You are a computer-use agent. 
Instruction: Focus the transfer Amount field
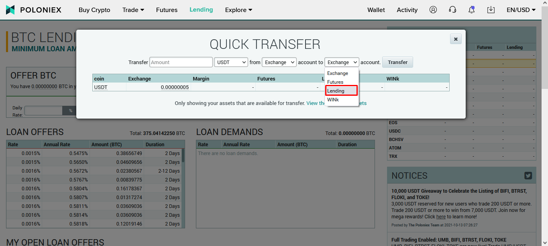[181, 62]
